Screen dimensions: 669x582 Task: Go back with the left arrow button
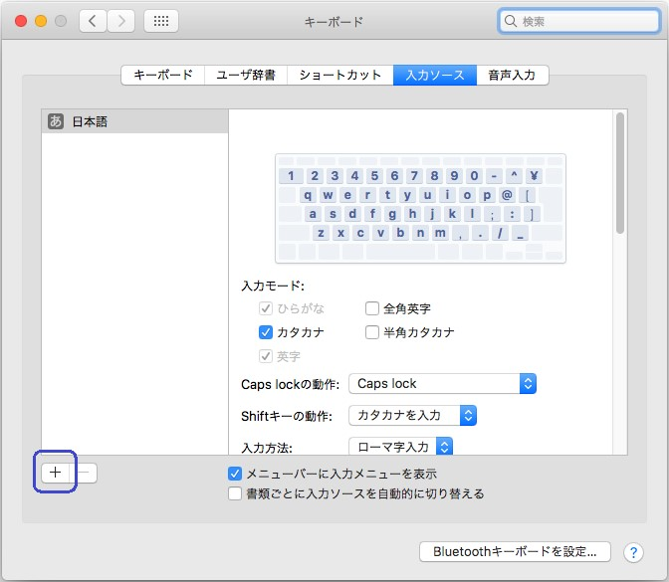point(93,21)
